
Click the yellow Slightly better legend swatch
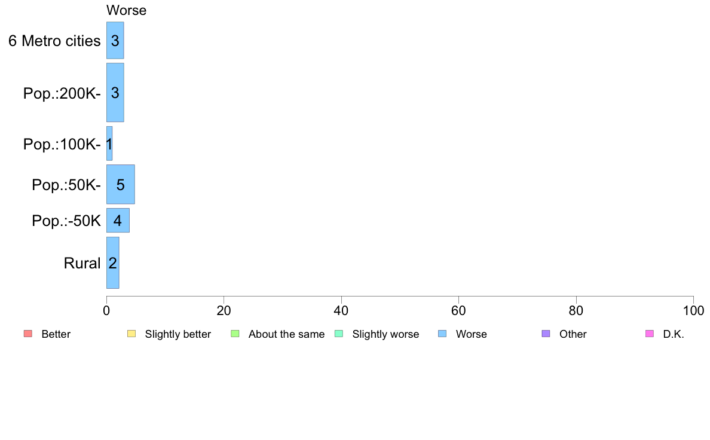(131, 334)
